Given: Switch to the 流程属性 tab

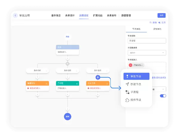Looking at the screenshot, I should pos(157,29).
